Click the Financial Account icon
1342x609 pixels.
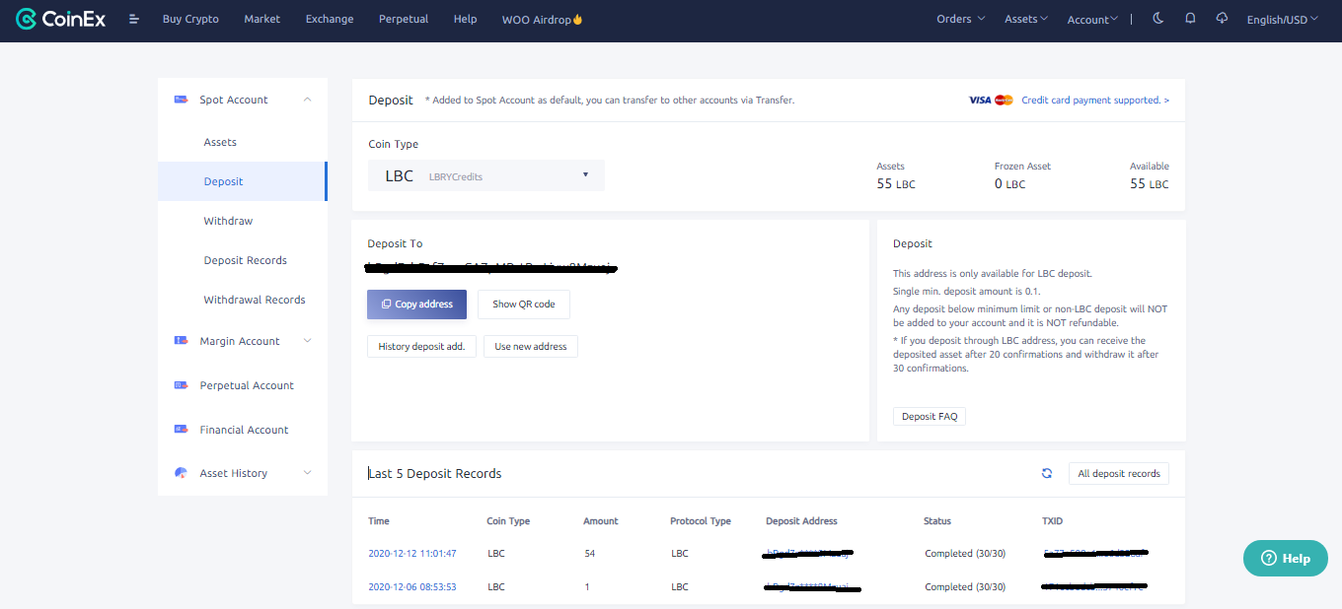coord(181,430)
